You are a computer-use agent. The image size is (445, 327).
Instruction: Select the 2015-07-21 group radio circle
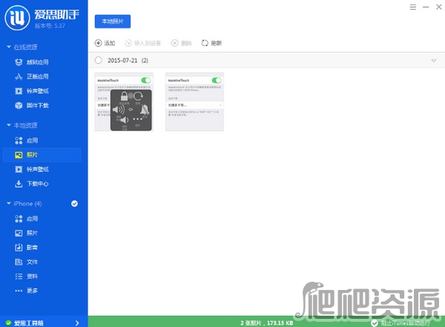pos(99,60)
